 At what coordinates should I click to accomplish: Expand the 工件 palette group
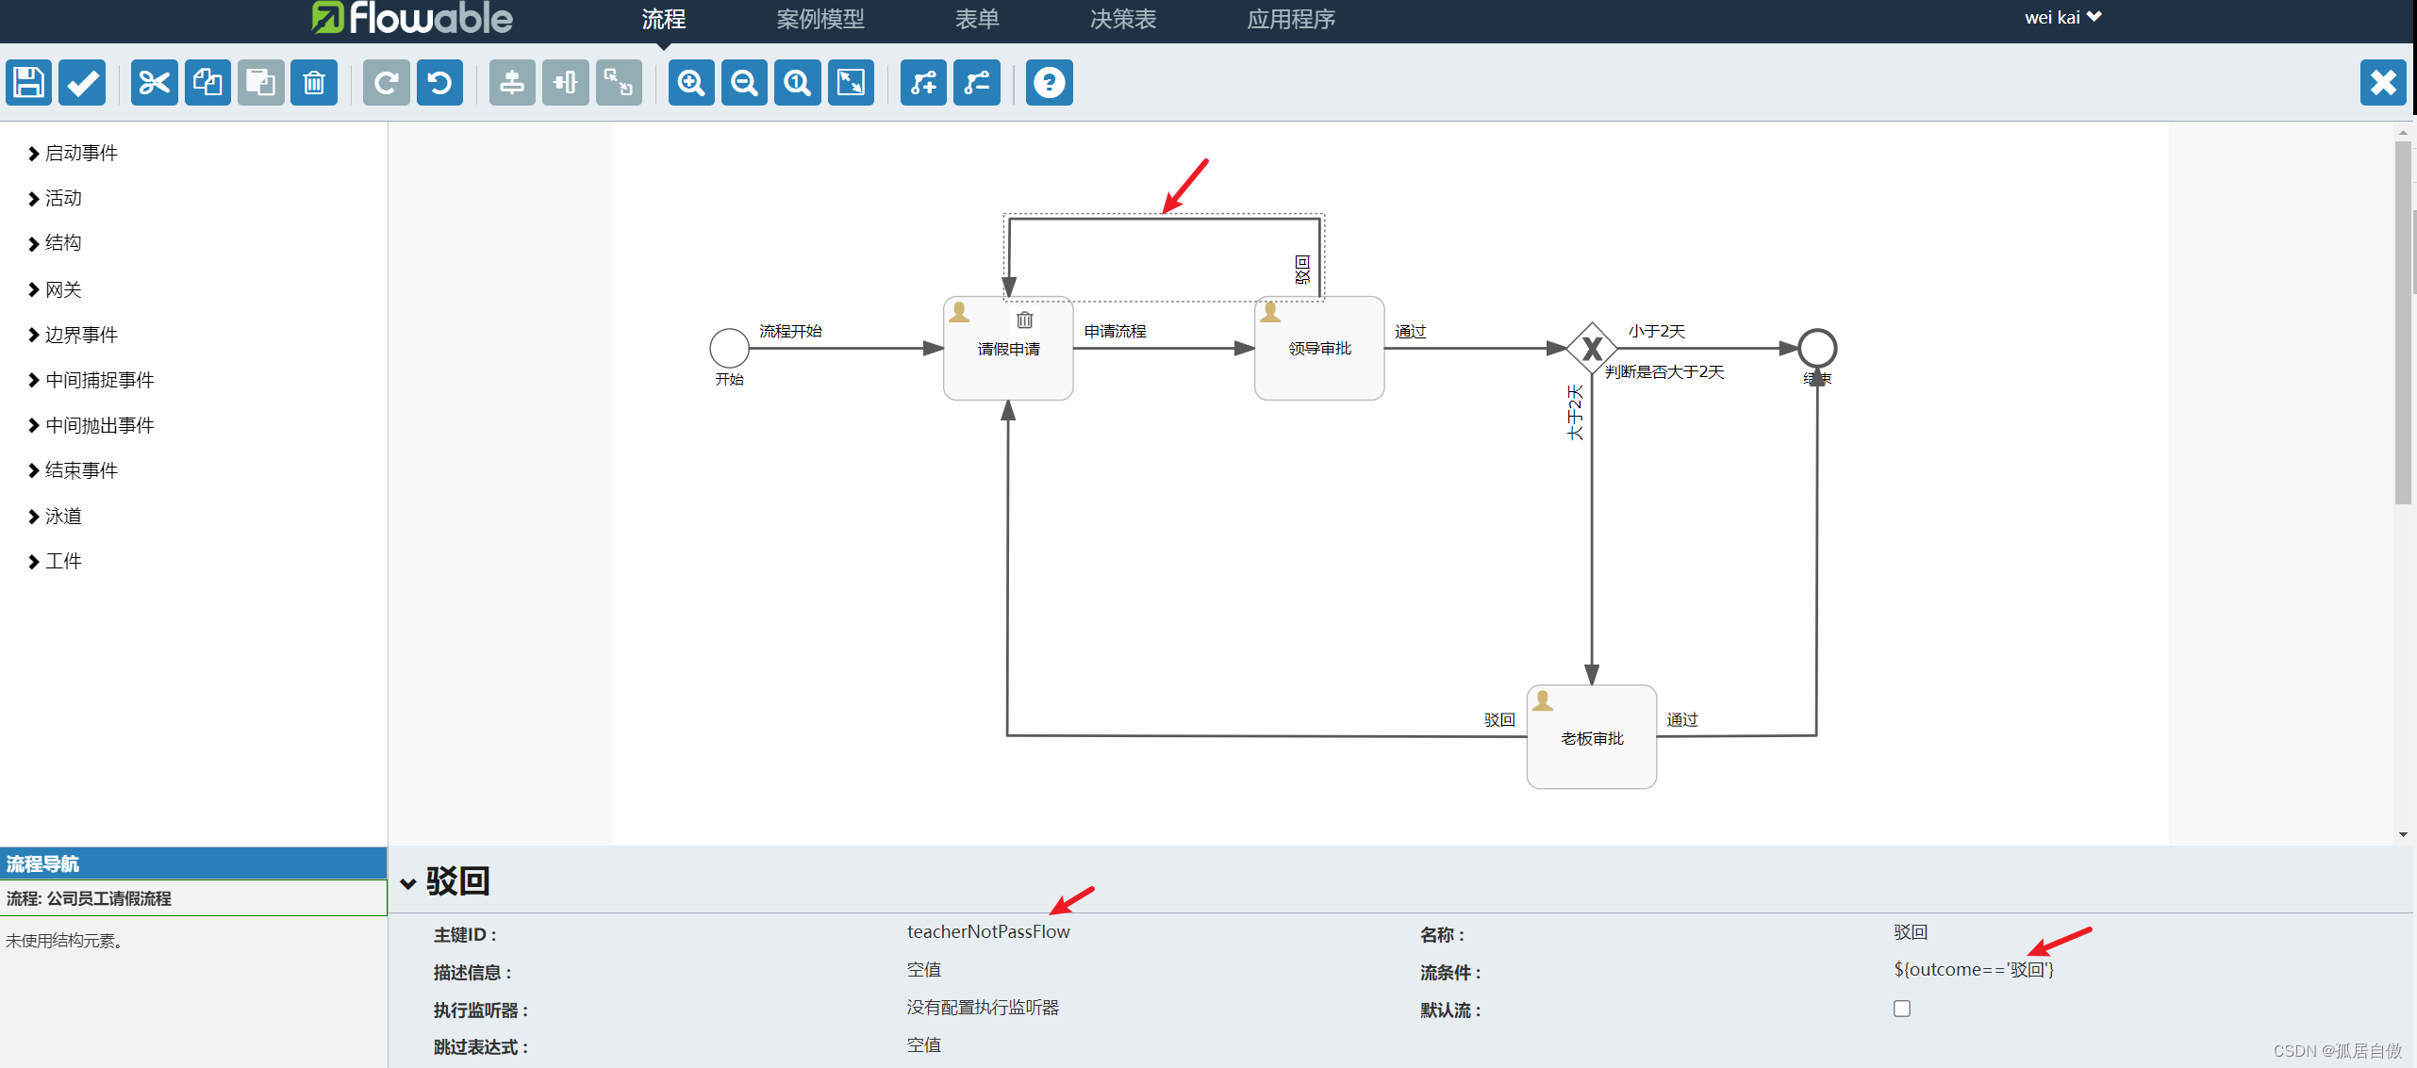tap(55, 561)
